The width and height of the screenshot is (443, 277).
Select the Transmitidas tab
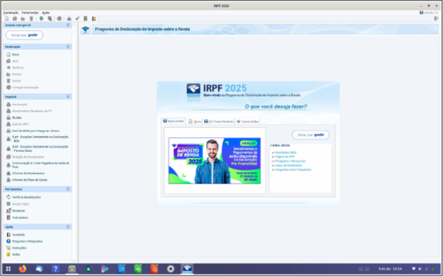tap(248, 122)
